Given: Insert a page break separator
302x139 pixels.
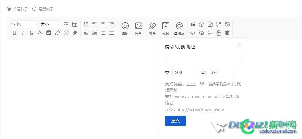Looking at the screenshot, I should (210, 33).
